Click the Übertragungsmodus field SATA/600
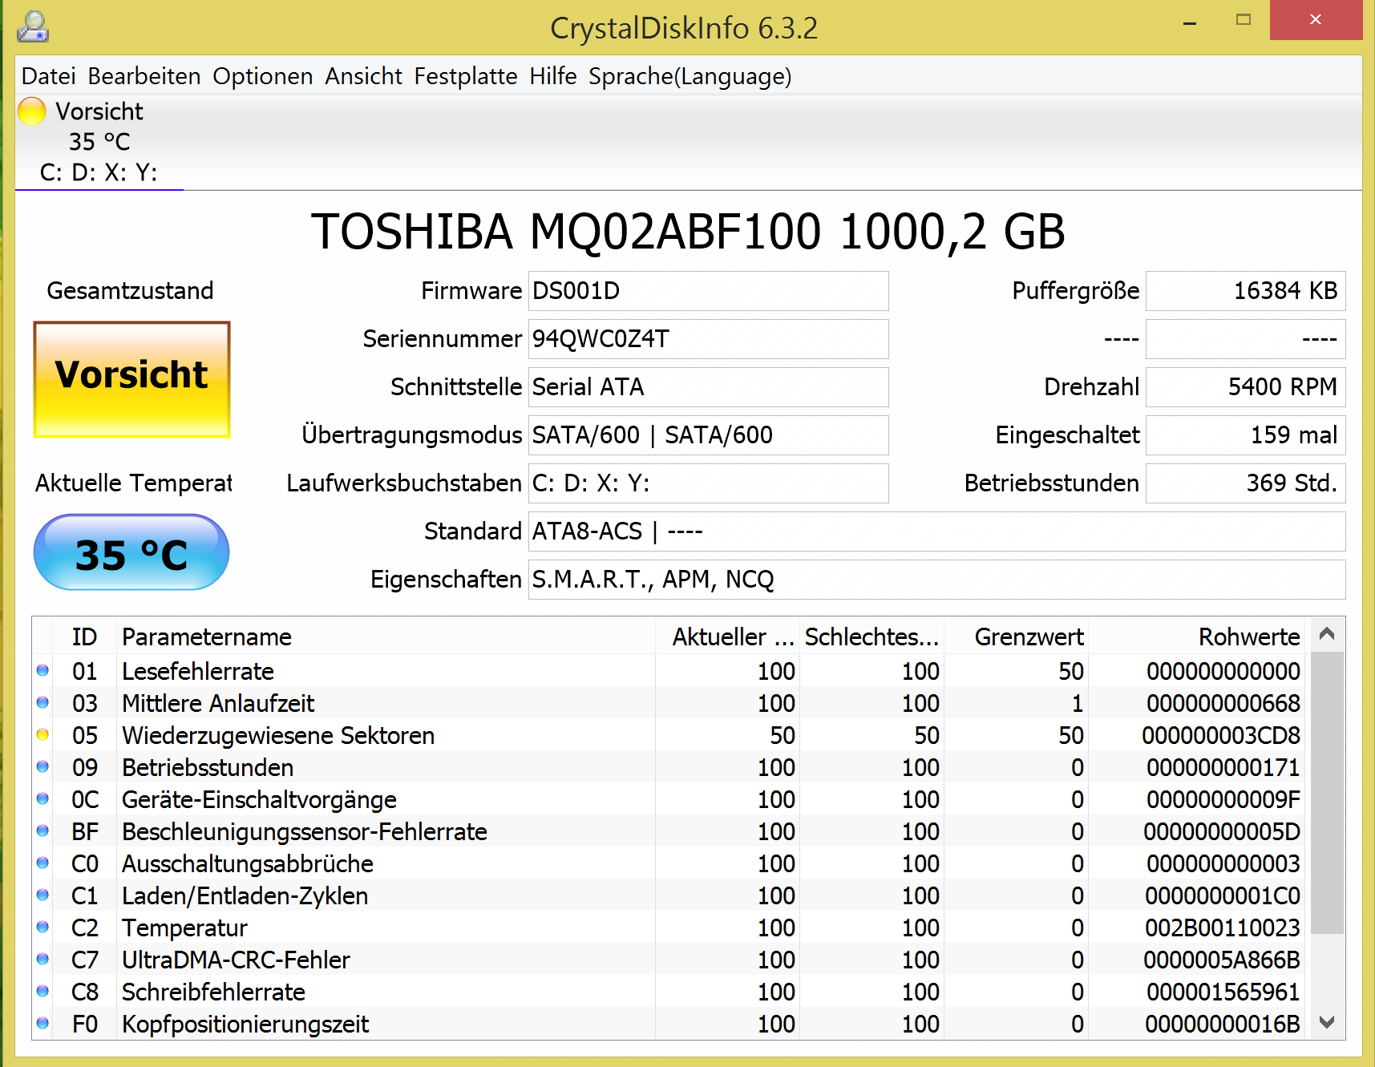This screenshot has height=1067, width=1375. (709, 435)
